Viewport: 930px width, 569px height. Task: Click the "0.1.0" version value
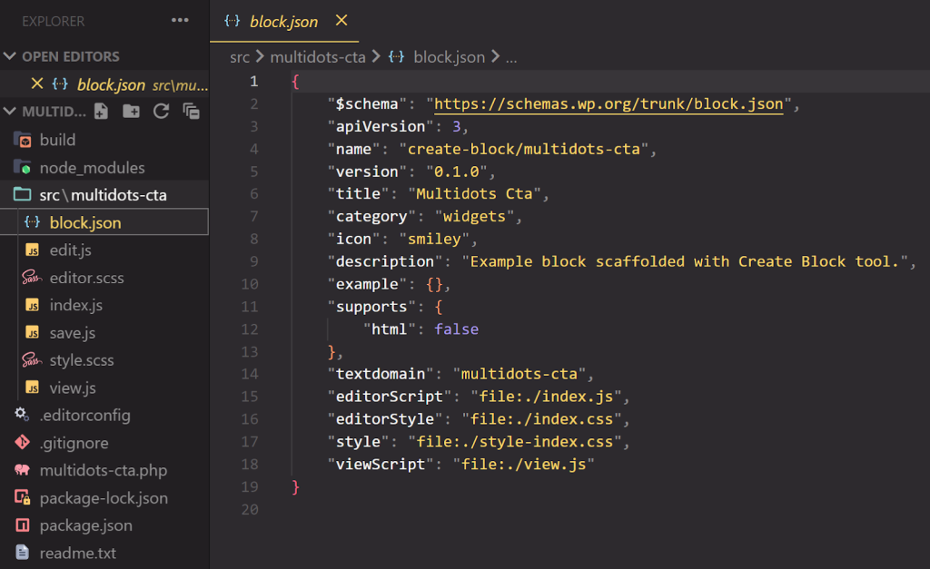456,172
